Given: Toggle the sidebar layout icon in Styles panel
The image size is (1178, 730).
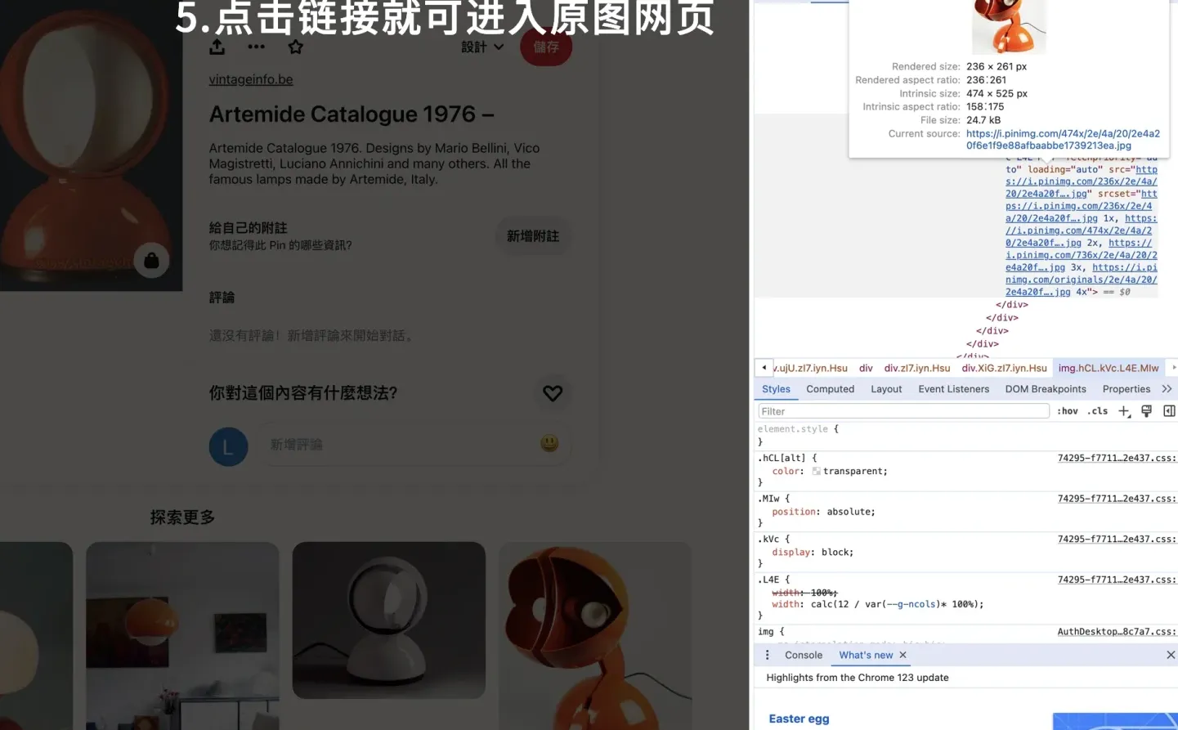Looking at the screenshot, I should [1169, 410].
